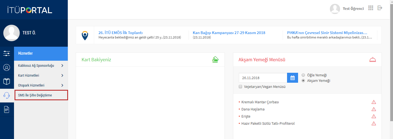Image resolution: width=393 pixels, height=139 pixels.
Task: Click warning icon beside Kremalı Mantar Çorbası
Action: (x=374, y=102)
